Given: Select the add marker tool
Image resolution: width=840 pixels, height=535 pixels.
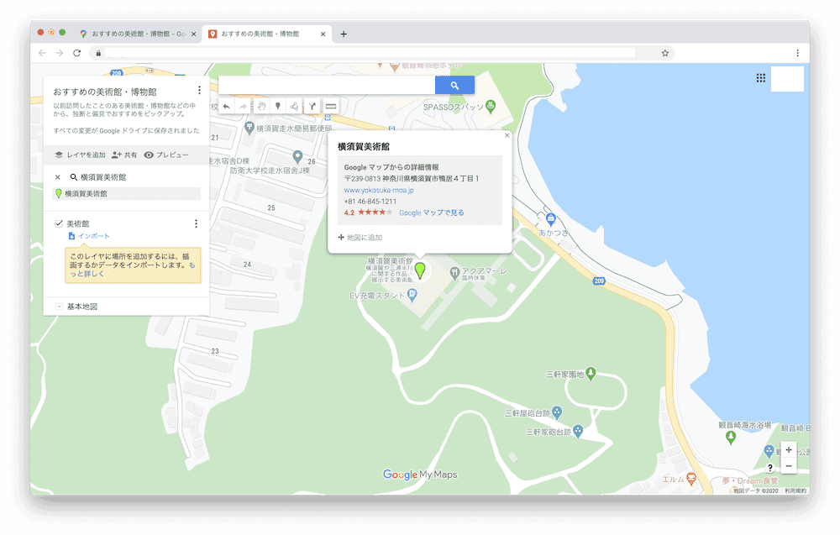Looking at the screenshot, I should tap(277, 106).
